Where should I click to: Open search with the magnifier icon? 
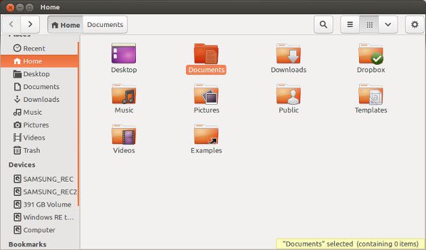tap(323, 24)
